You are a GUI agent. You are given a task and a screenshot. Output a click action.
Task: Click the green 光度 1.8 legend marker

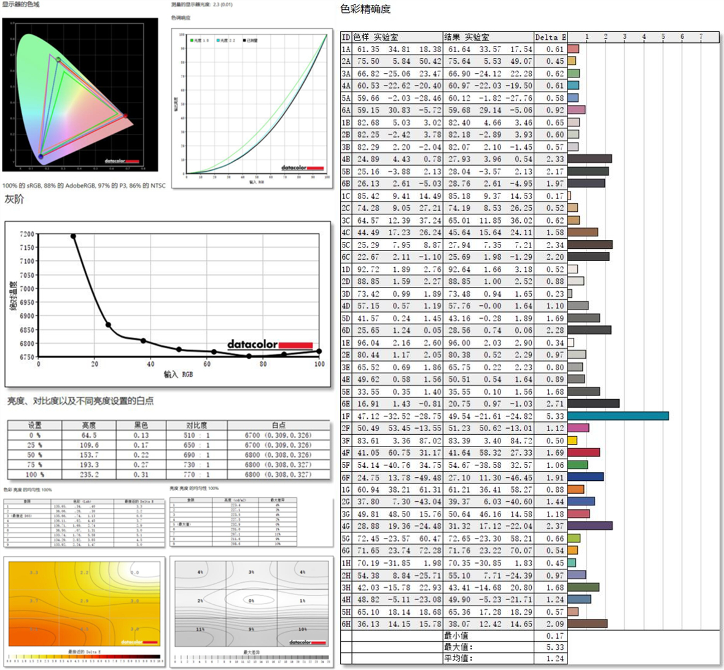(192, 41)
